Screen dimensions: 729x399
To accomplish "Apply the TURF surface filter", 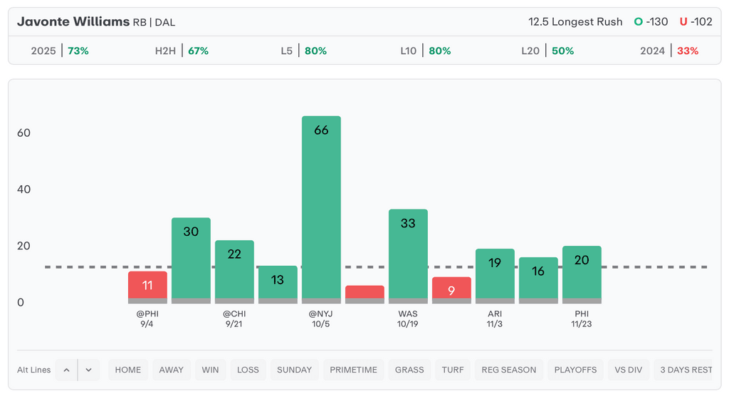I will 453,370.
